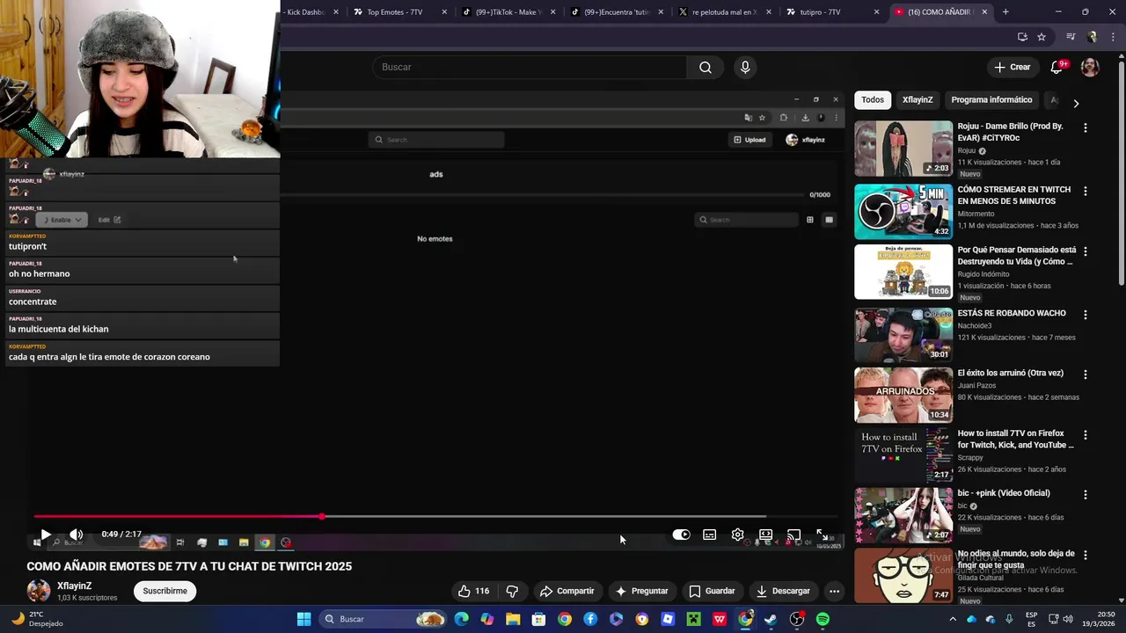The width and height of the screenshot is (1126, 633).
Task: Open Spotify from the taskbar
Action: coord(823,619)
